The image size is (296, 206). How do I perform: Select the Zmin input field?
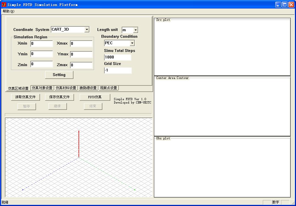(x=41, y=64)
